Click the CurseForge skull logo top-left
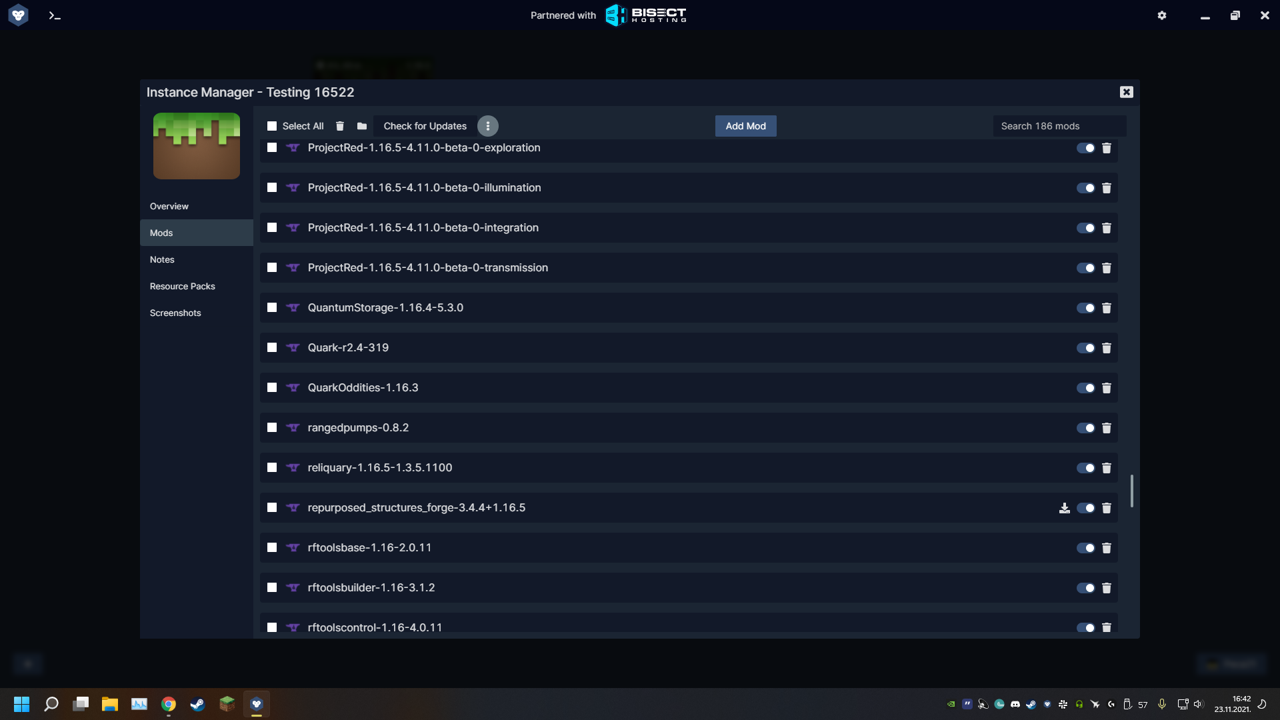 pyautogui.click(x=18, y=15)
